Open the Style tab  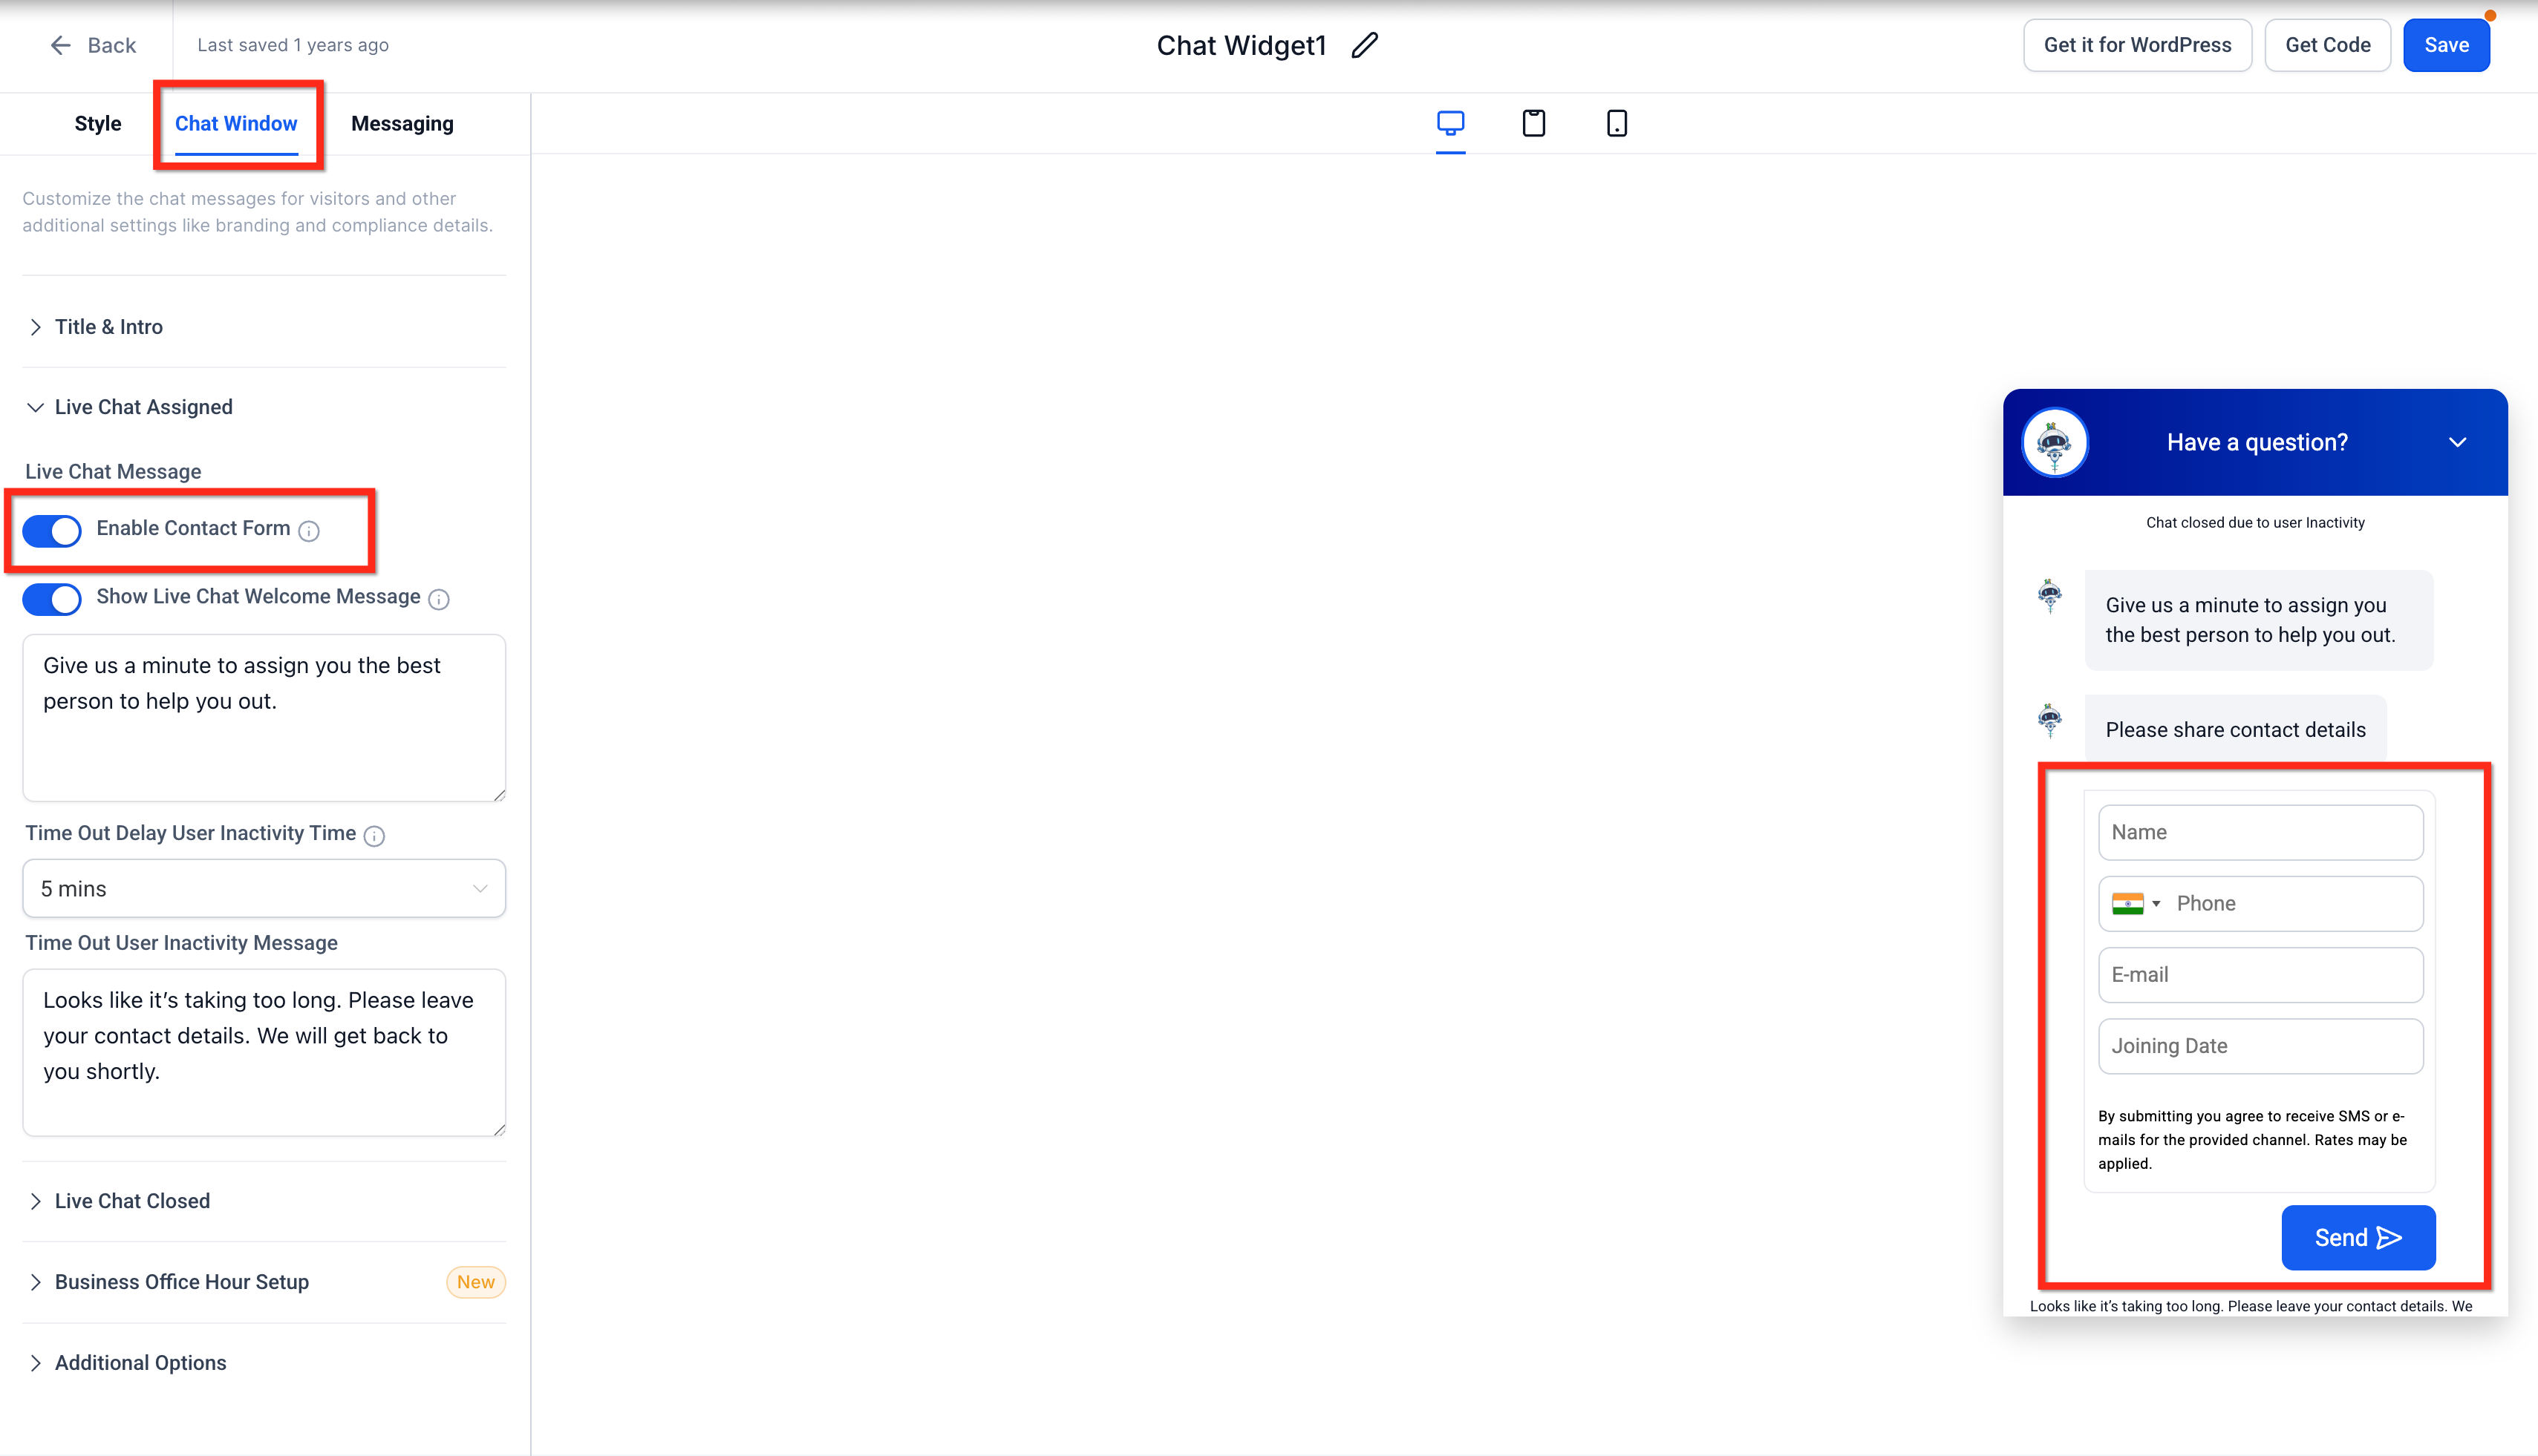98,124
